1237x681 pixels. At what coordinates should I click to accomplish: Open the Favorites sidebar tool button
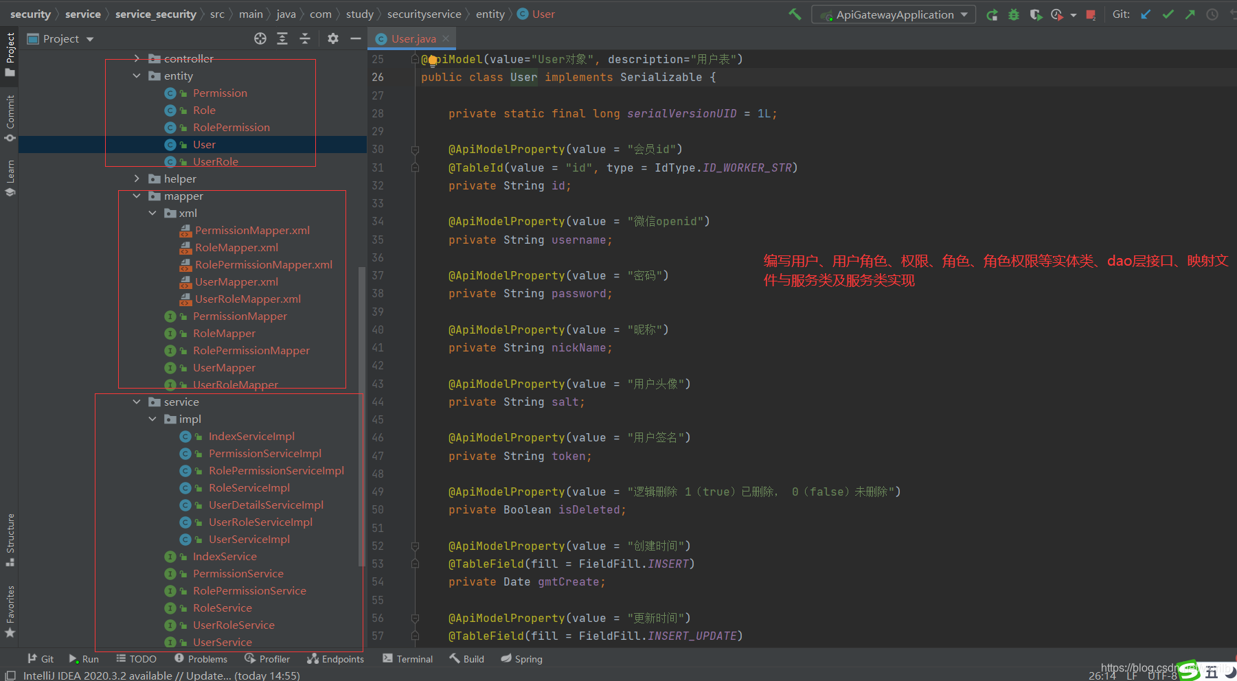pyautogui.click(x=10, y=611)
